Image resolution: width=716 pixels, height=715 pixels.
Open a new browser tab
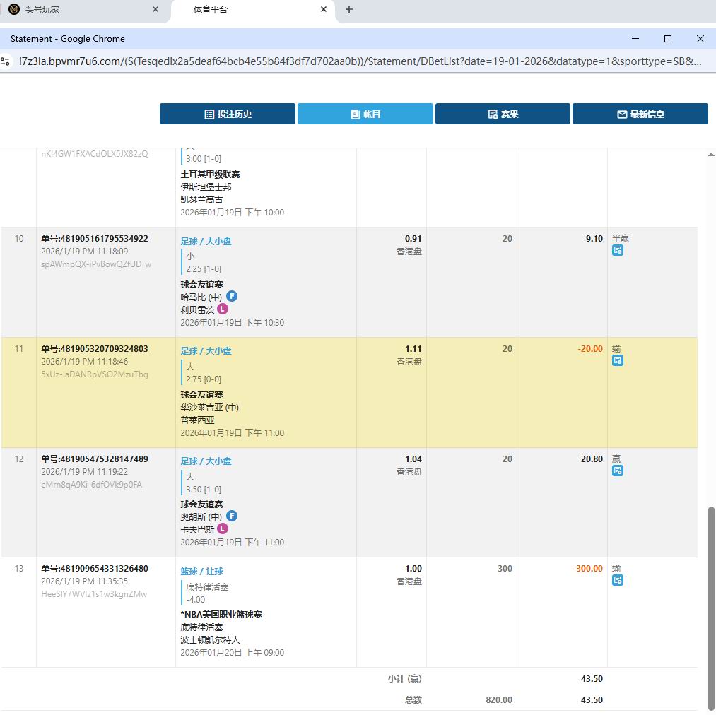pos(349,10)
